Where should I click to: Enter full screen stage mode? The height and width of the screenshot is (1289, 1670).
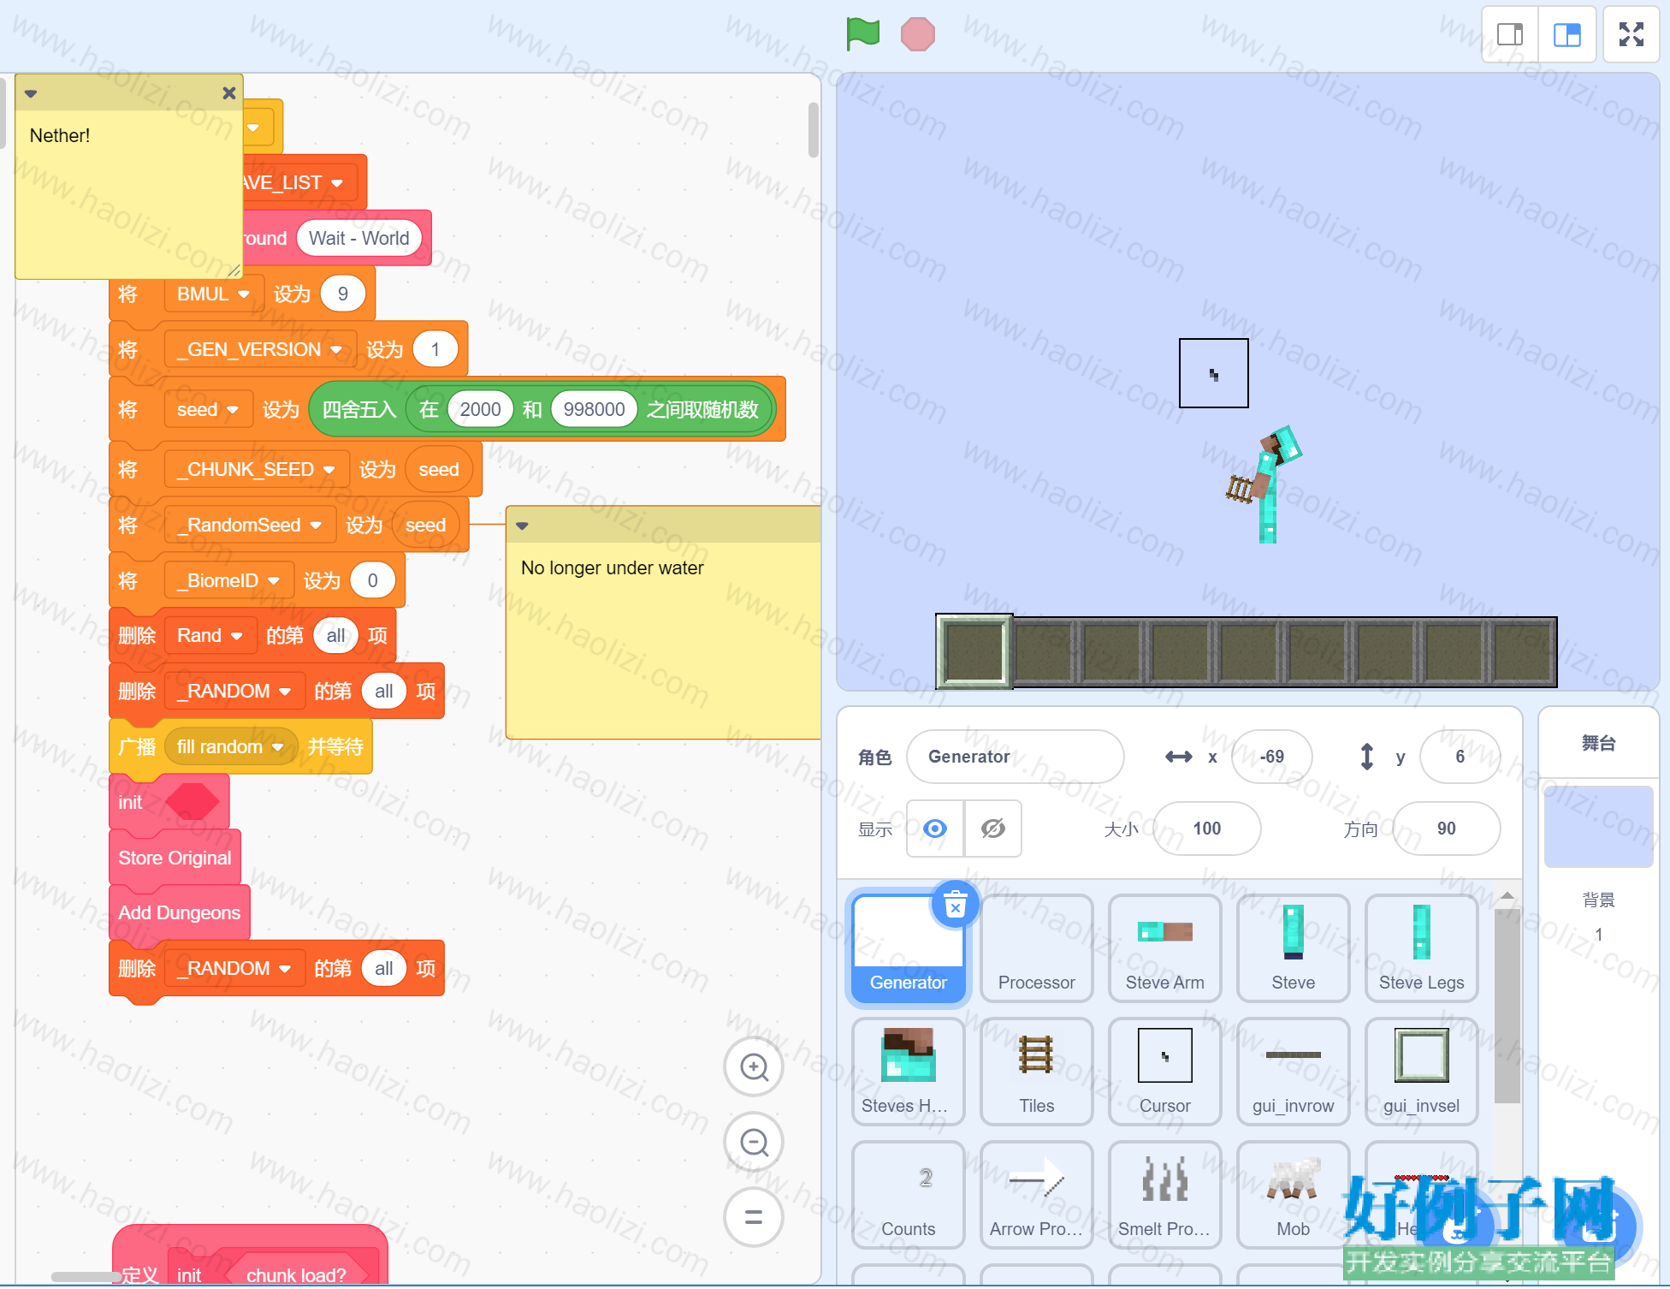pos(1632,34)
